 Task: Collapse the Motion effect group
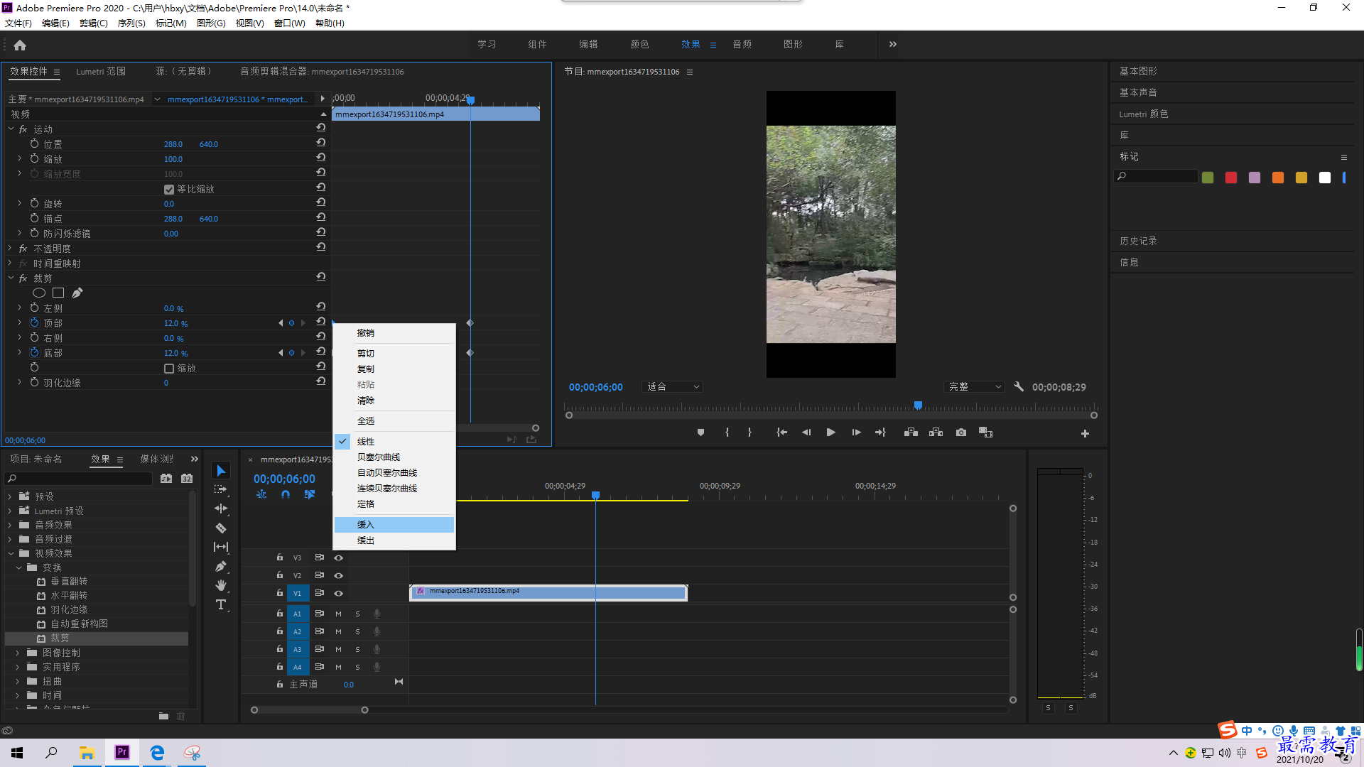pyautogui.click(x=11, y=129)
